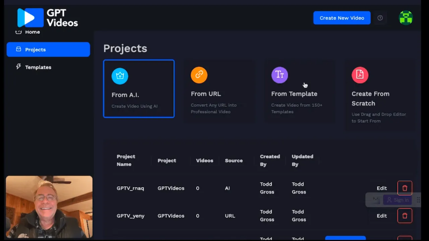Click the Created By column header
This screenshot has height=241, width=429.
point(270,160)
